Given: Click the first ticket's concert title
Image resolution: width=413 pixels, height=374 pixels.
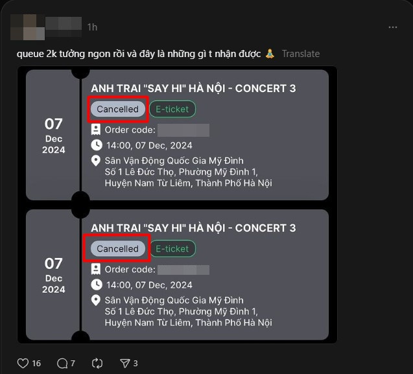Looking at the screenshot, I should point(193,88).
